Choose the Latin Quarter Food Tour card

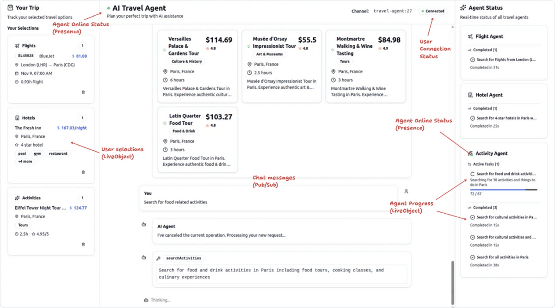point(198,140)
